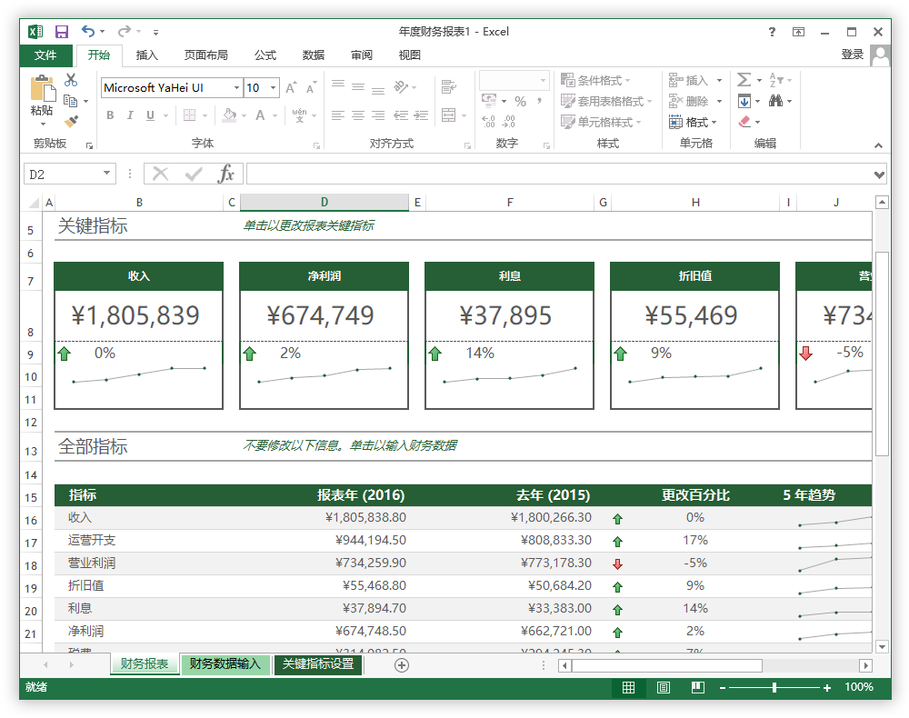Toggle center text alignment
The width and height of the screenshot is (909, 718).
(x=358, y=115)
